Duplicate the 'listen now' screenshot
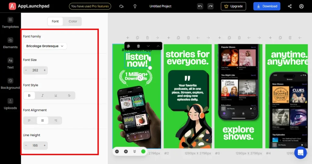Screen dimensions: 312x164 (x=137, y=37)
